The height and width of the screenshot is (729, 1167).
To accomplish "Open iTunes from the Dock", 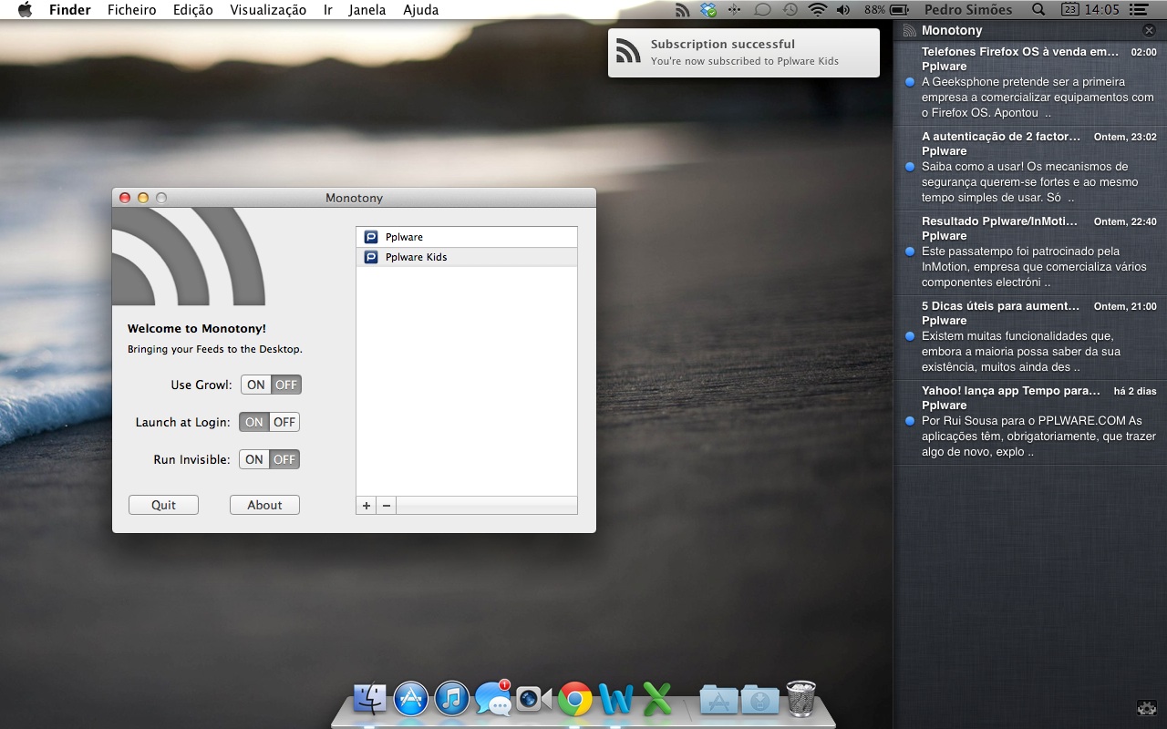I will point(452,699).
